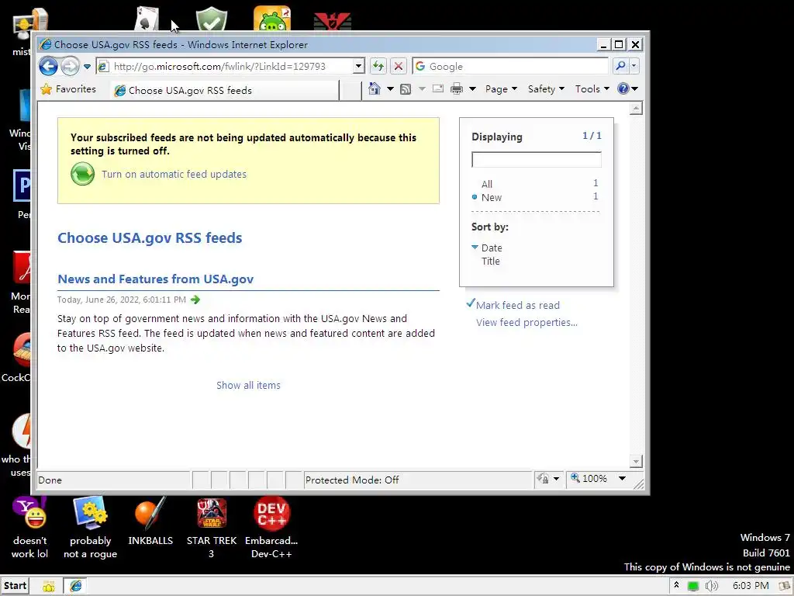Image resolution: width=794 pixels, height=596 pixels.
Task: Go back with the Back arrow button
Action: pyautogui.click(x=48, y=67)
